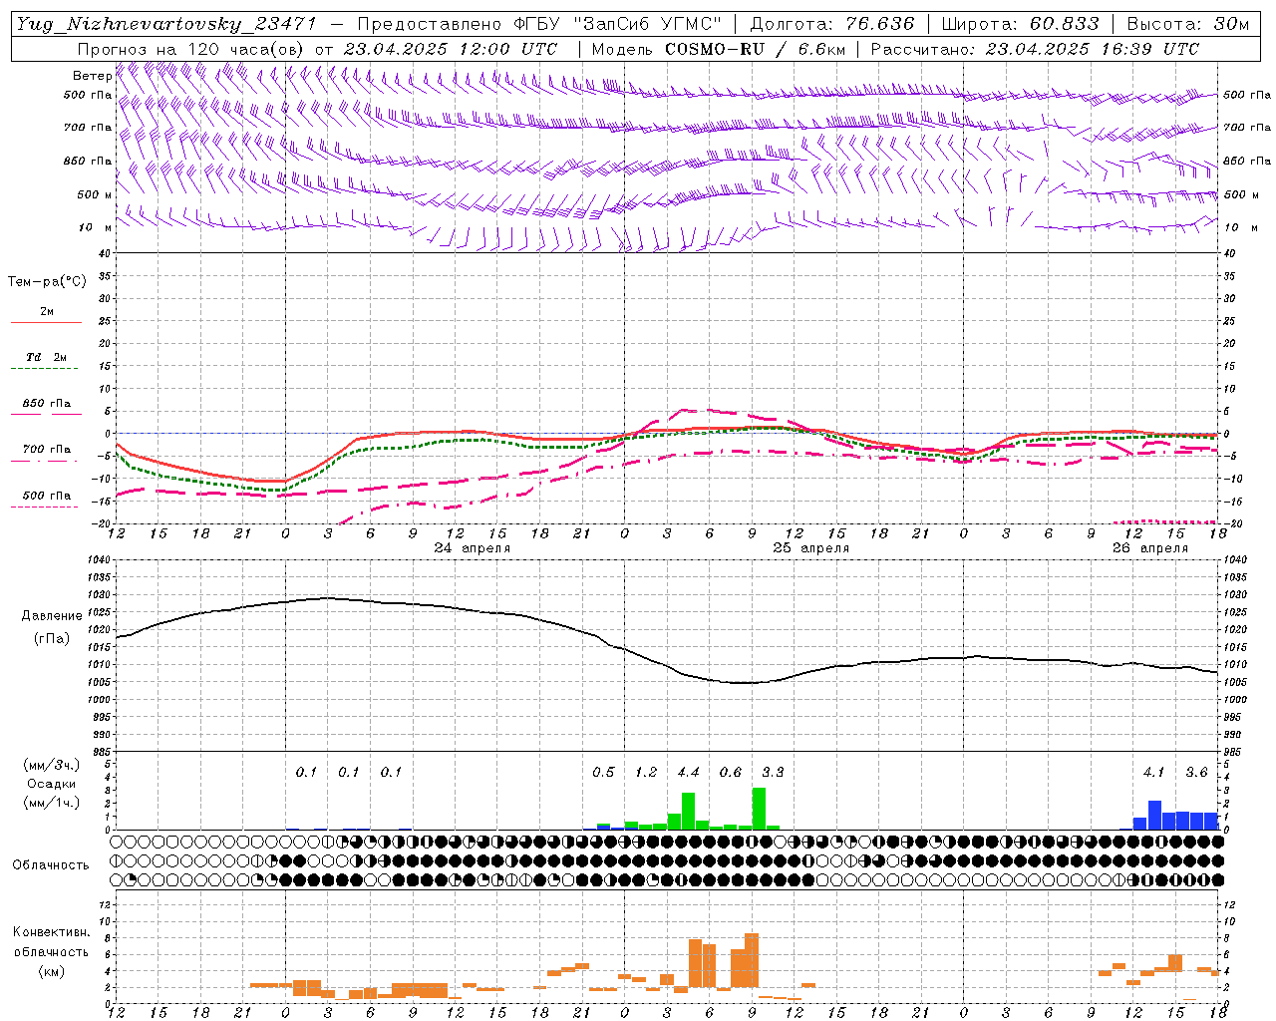Click the station title Yug_Nizhnevartovsky_23471
Image resolution: width=1276 pixels, height=1021 pixels.
(165, 24)
